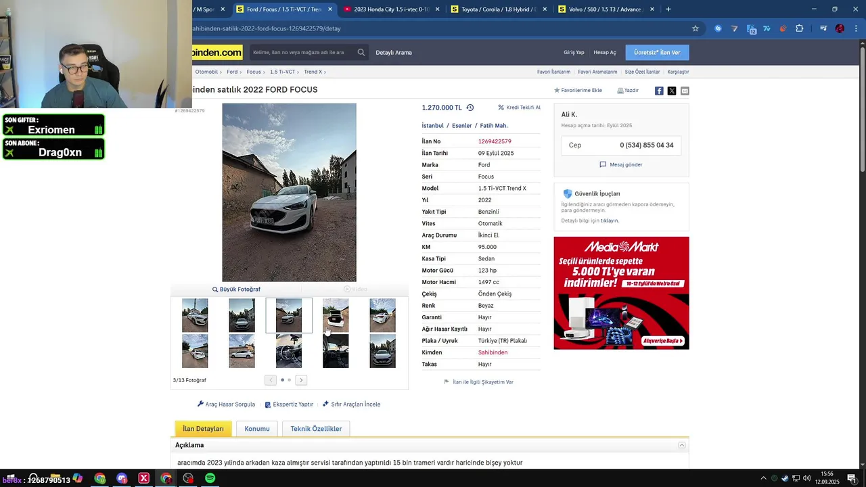Select first thumbnail in top row

195,315
